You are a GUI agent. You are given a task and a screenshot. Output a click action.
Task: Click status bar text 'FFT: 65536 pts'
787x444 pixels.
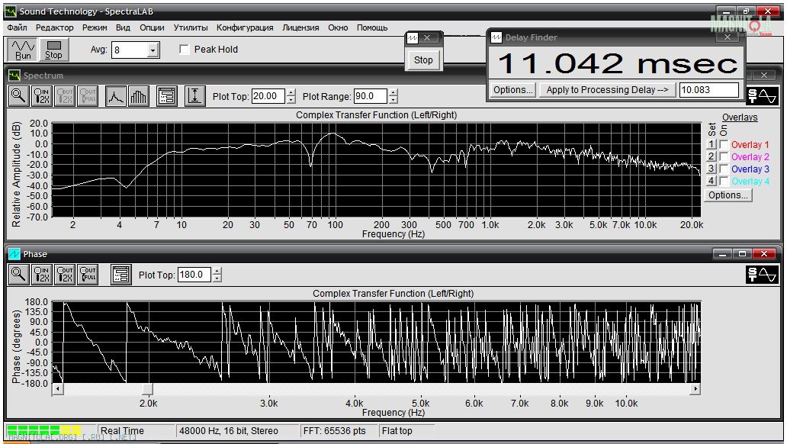click(x=334, y=431)
